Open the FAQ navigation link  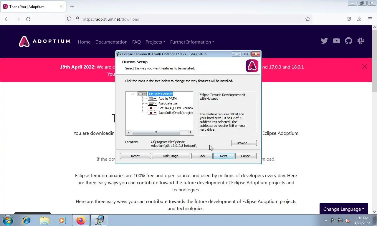[x=136, y=42]
